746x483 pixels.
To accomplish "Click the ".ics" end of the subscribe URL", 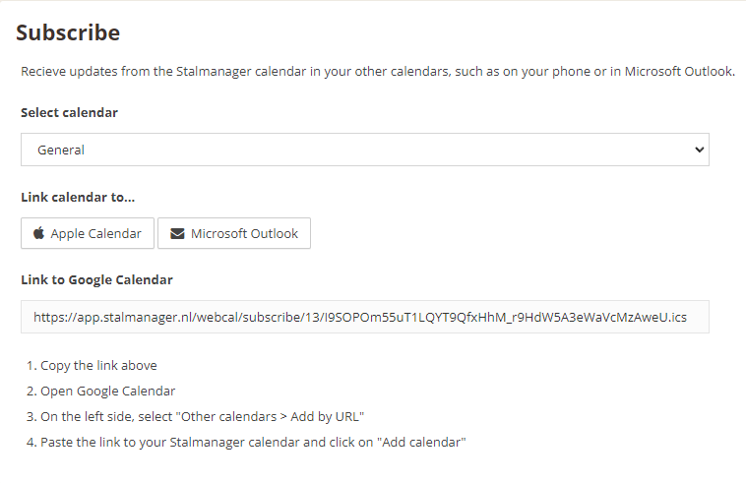I will point(676,317).
